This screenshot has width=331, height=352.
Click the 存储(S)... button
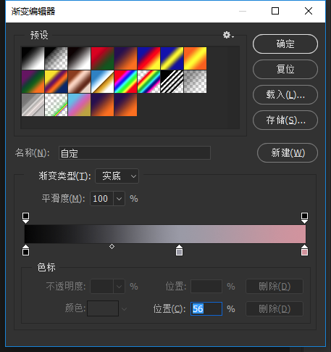point(285,120)
